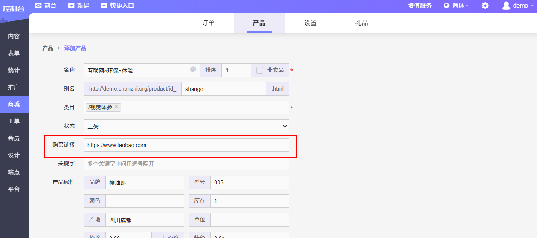
Task: Click the demo user avatar icon
Action: [x=506, y=6]
